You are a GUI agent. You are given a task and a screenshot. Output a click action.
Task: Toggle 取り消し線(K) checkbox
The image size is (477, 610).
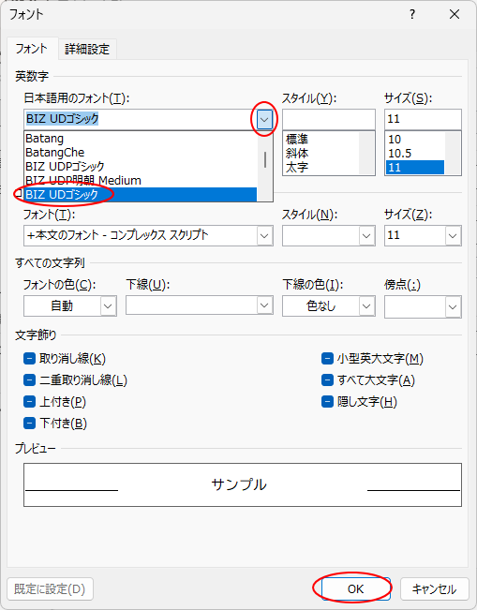pos(30,358)
